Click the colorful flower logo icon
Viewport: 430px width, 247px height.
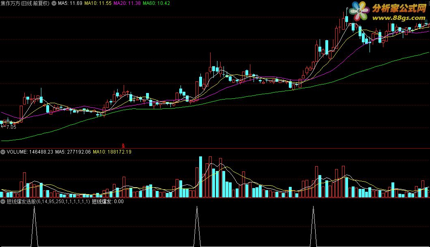tap(359, 11)
